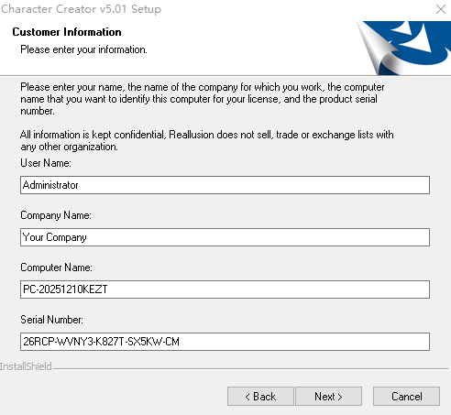Viewport: 451px width, 415px height.
Task: Click the 'Character Creator v5.01 Setup' title
Action: point(81,9)
